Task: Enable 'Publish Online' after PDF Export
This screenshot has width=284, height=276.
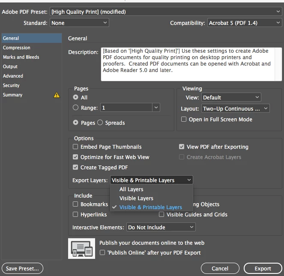Action: pyautogui.click(x=102, y=252)
